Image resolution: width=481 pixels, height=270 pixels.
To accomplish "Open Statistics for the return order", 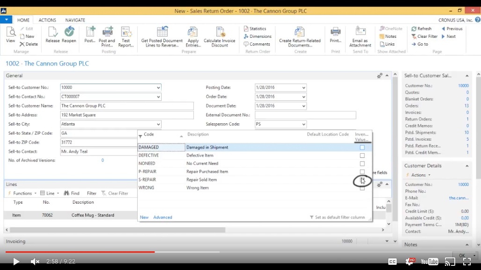I will tap(255, 28).
